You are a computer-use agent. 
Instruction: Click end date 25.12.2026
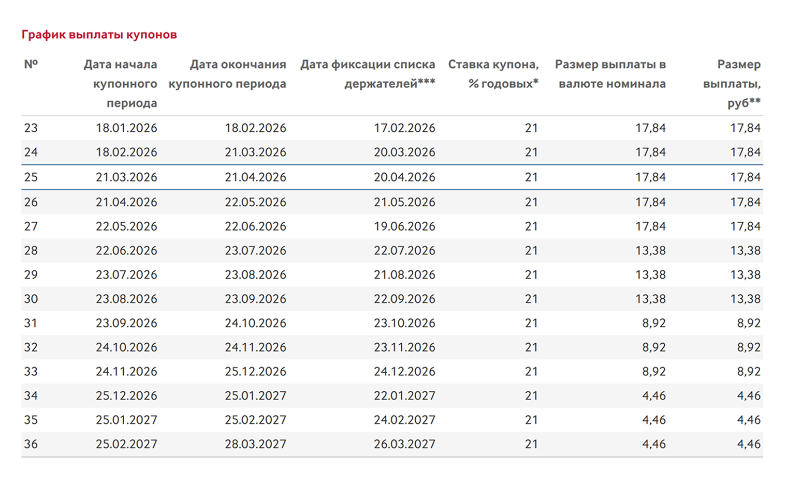(x=255, y=372)
